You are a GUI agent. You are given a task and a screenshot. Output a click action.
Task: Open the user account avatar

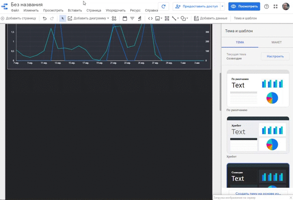pos(286,7)
